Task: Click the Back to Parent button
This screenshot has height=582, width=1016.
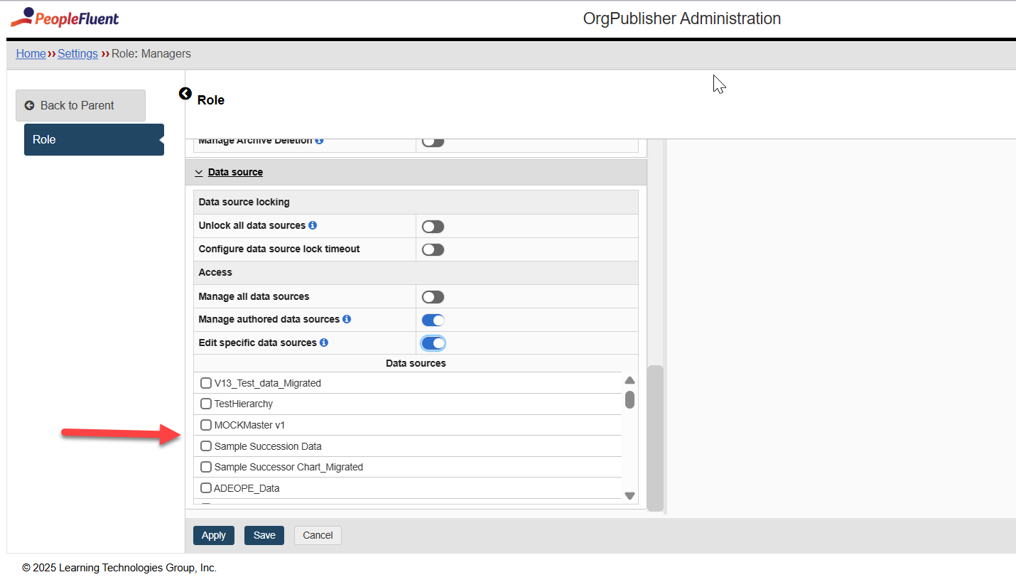Action: tap(80, 105)
